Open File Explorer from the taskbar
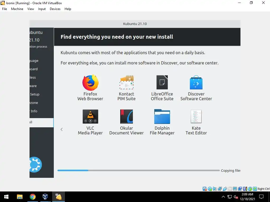Viewport: 270px width, 202px height. (x=20, y=197)
